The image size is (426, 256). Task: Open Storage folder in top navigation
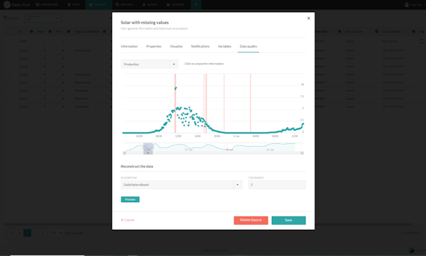175,5
